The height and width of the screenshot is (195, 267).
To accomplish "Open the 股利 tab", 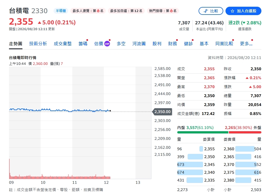I will pos(157,44).
